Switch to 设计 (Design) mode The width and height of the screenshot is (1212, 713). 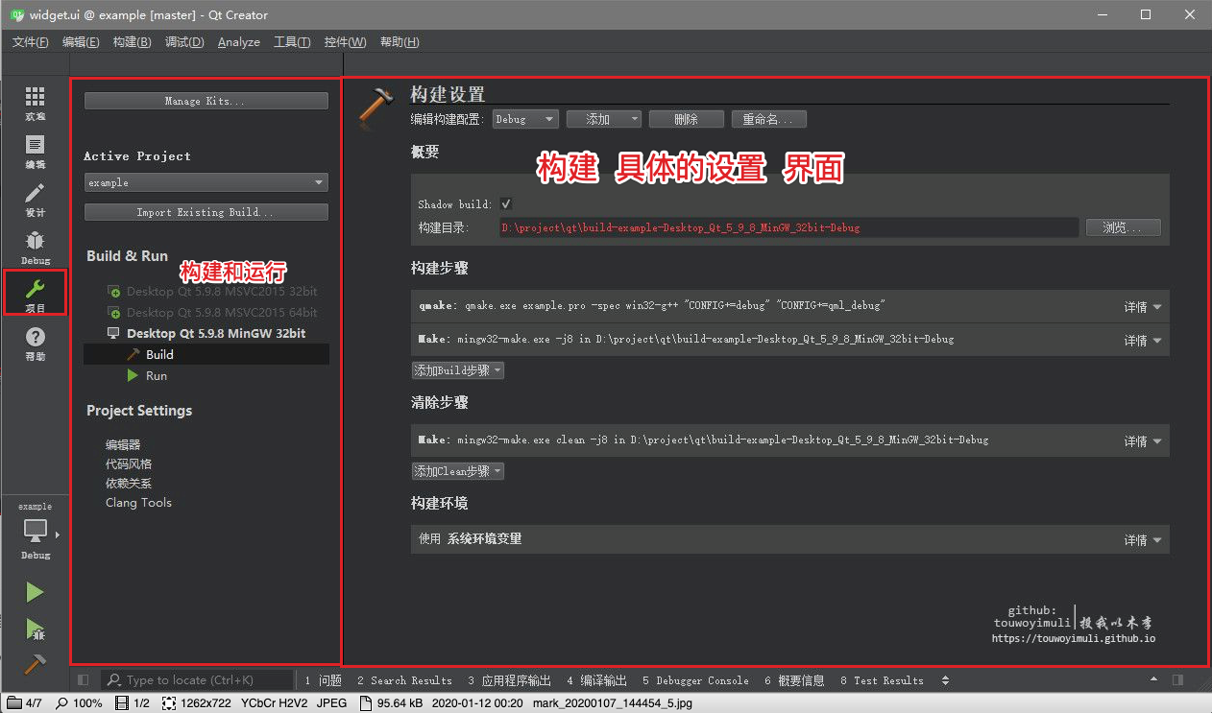36,200
